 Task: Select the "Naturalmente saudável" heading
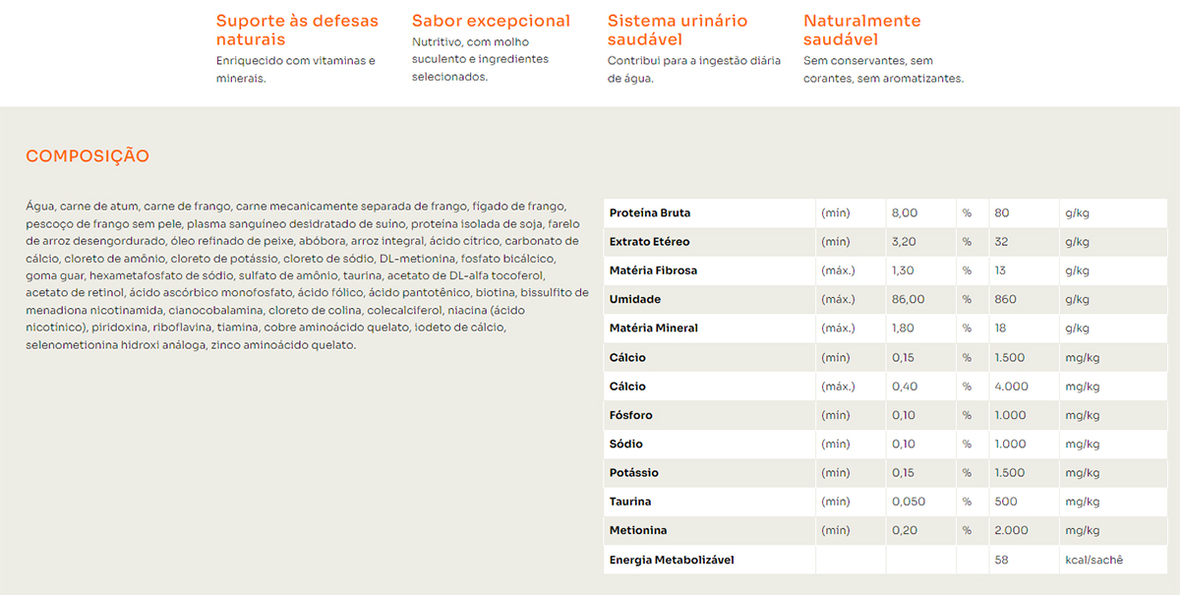coord(862,30)
